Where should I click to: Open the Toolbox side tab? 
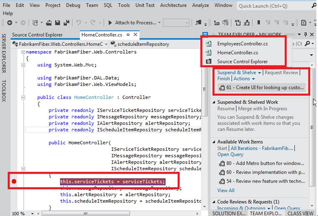pyautogui.click(x=4, y=91)
